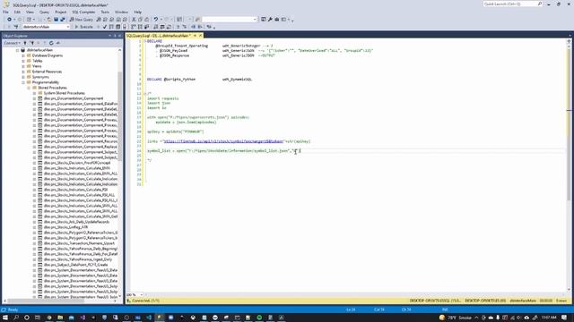This screenshot has width=574, height=322.
Task: Open the Query menu
Action: point(44,12)
